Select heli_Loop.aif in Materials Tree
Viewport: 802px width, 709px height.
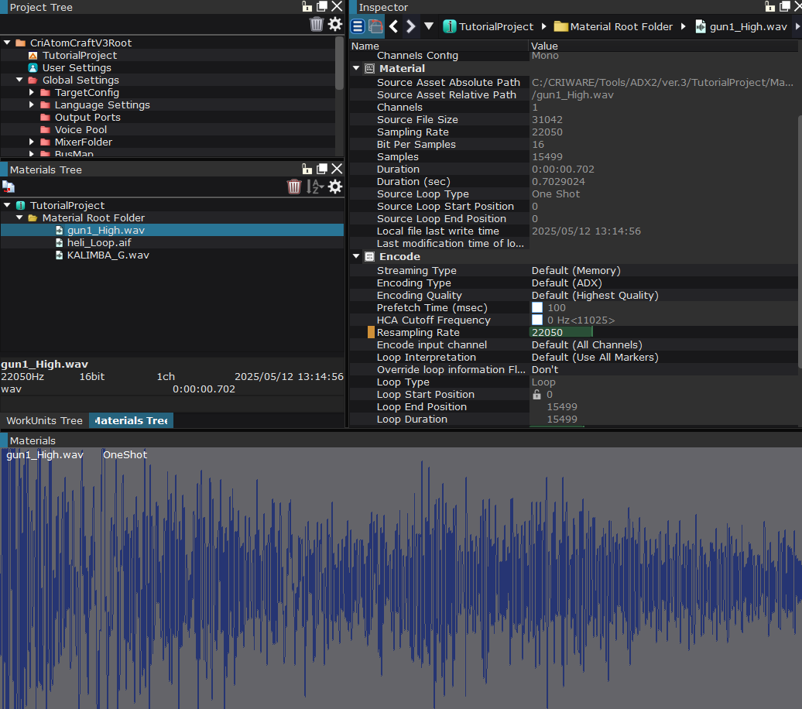[98, 243]
